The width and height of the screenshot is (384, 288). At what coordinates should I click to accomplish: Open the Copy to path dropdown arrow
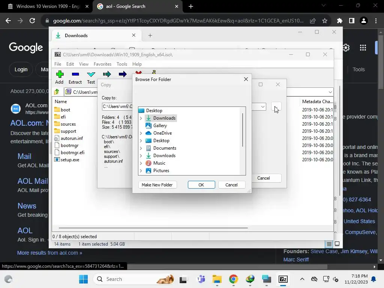[x=263, y=106]
